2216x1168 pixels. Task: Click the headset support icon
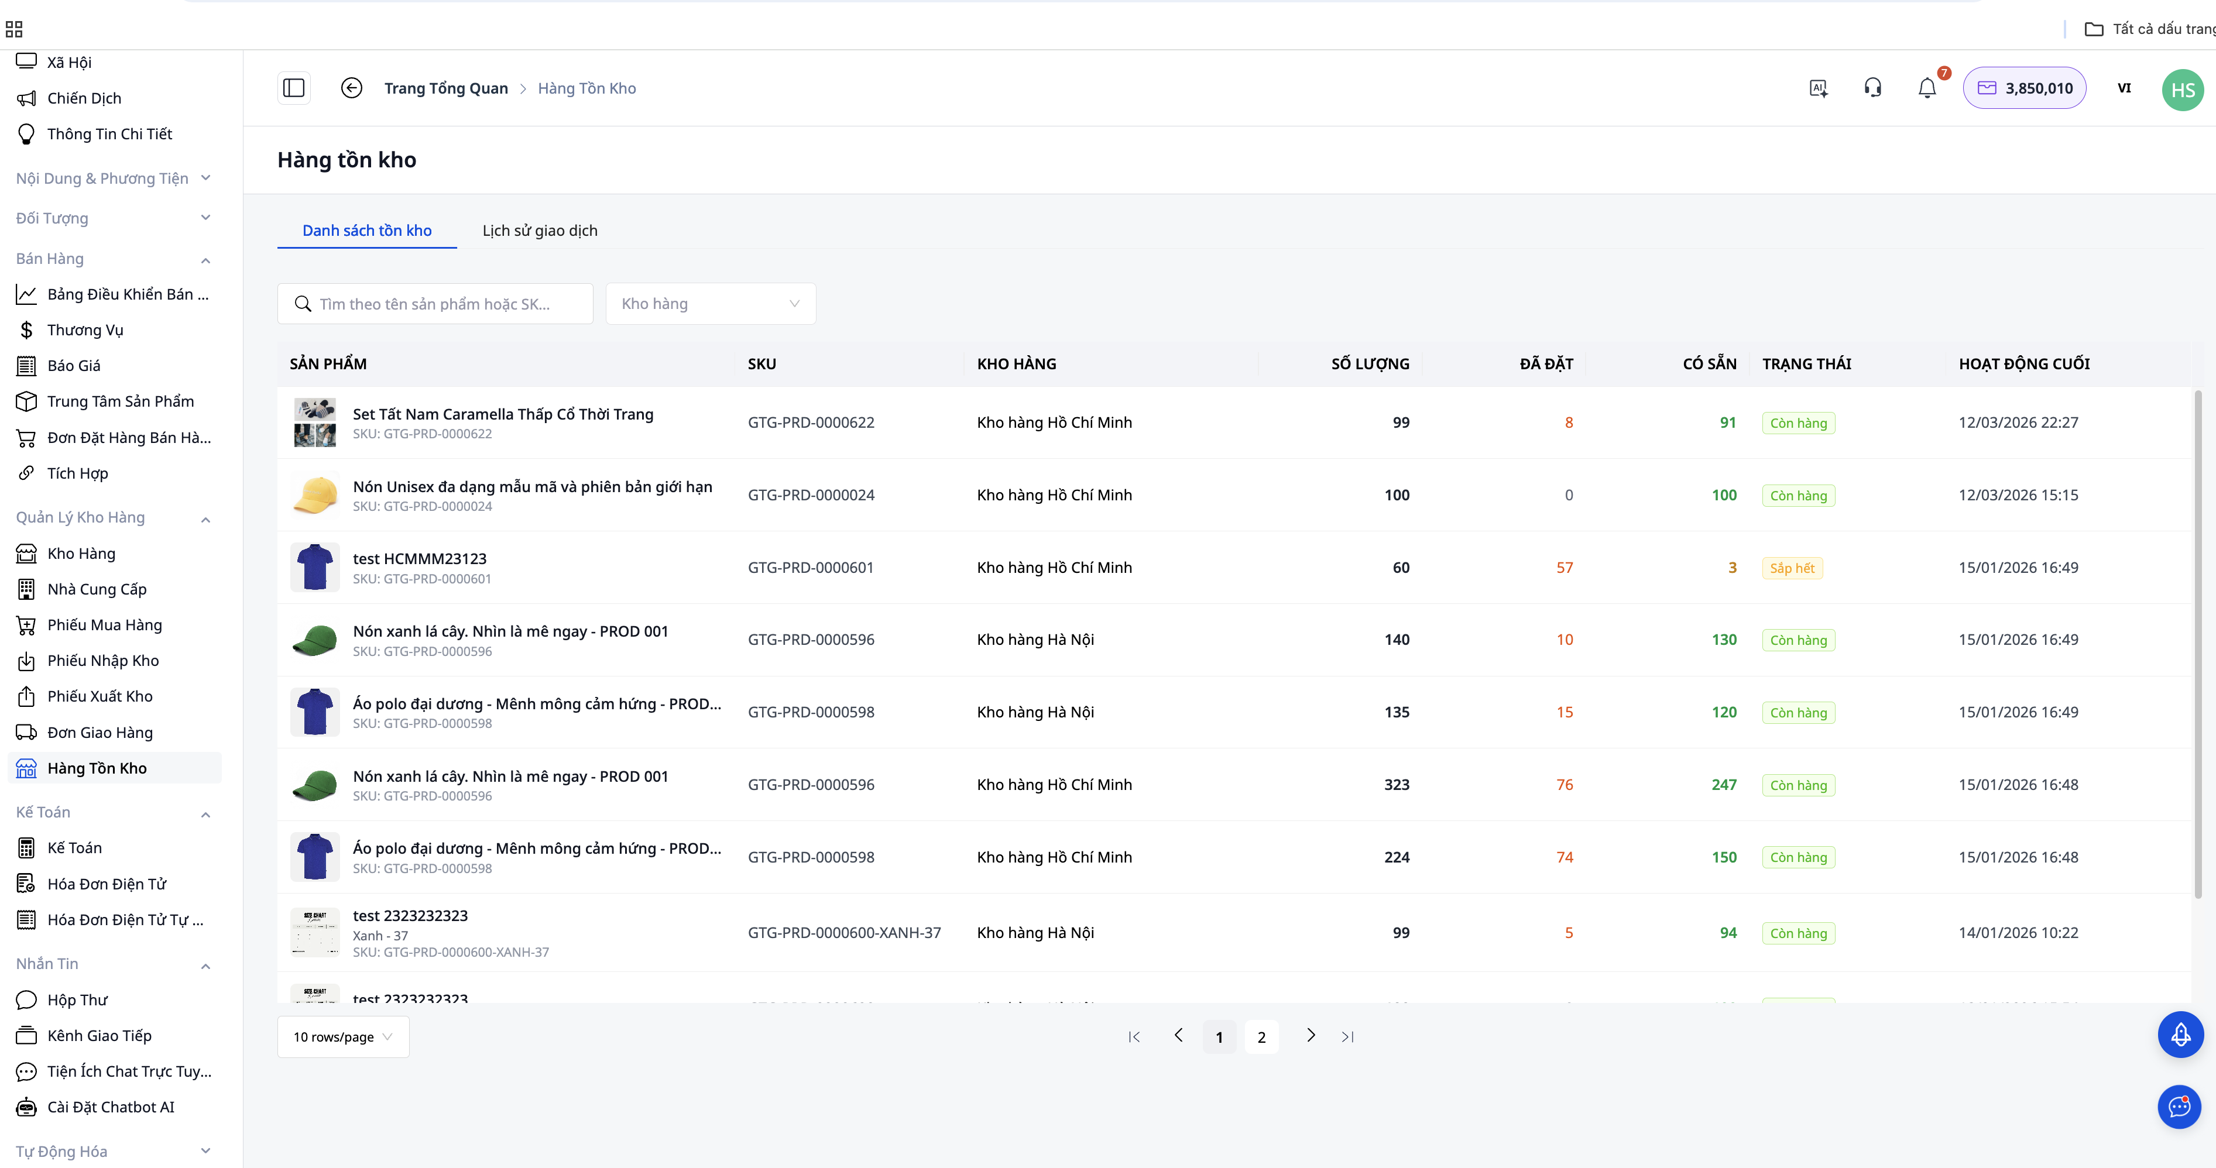click(x=1873, y=88)
